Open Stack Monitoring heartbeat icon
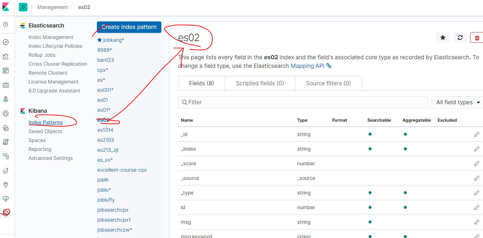Viewport: 483px width, 238px height. pos(6,199)
